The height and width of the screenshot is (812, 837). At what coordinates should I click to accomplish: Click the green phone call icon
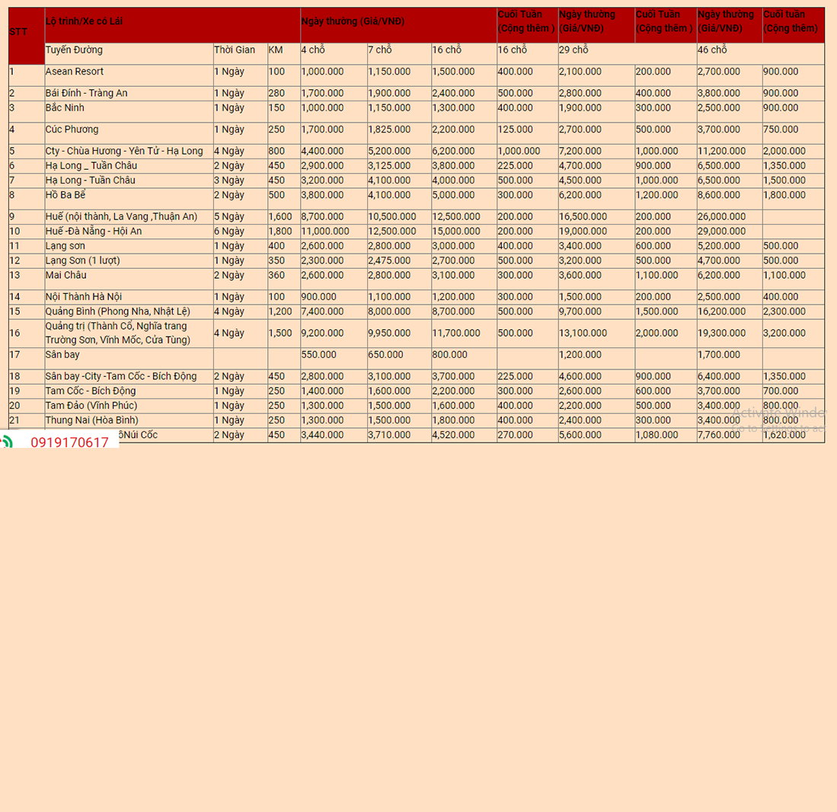[6, 442]
